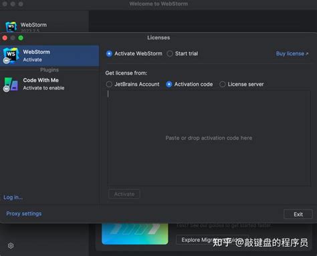Select the Activate WebStorm radio button
Viewport: 317px width, 256px height.
(109, 53)
